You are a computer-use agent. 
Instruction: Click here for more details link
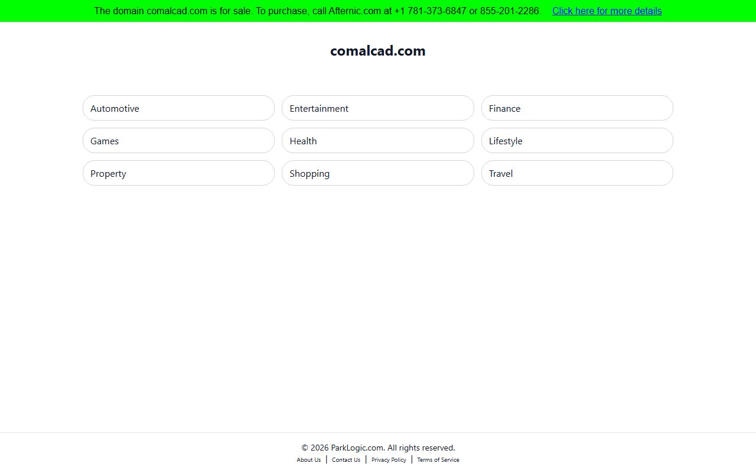click(607, 11)
